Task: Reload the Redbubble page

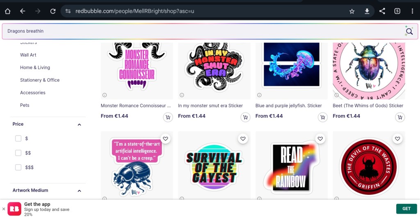Action: [x=53, y=11]
